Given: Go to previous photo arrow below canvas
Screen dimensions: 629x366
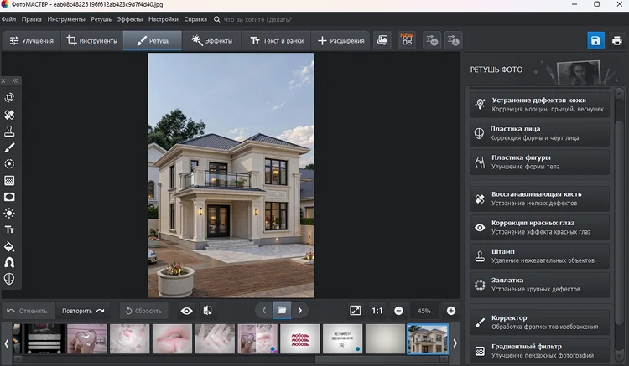Looking at the screenshot, I should [264, 311].
